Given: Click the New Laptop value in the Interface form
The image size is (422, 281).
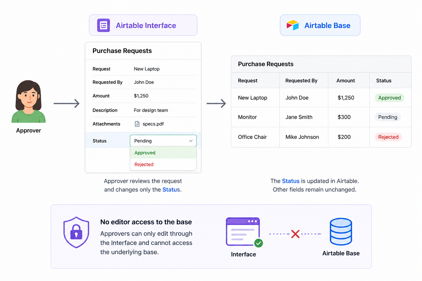Looking at the screenshot, I should (x=147, y=69).
